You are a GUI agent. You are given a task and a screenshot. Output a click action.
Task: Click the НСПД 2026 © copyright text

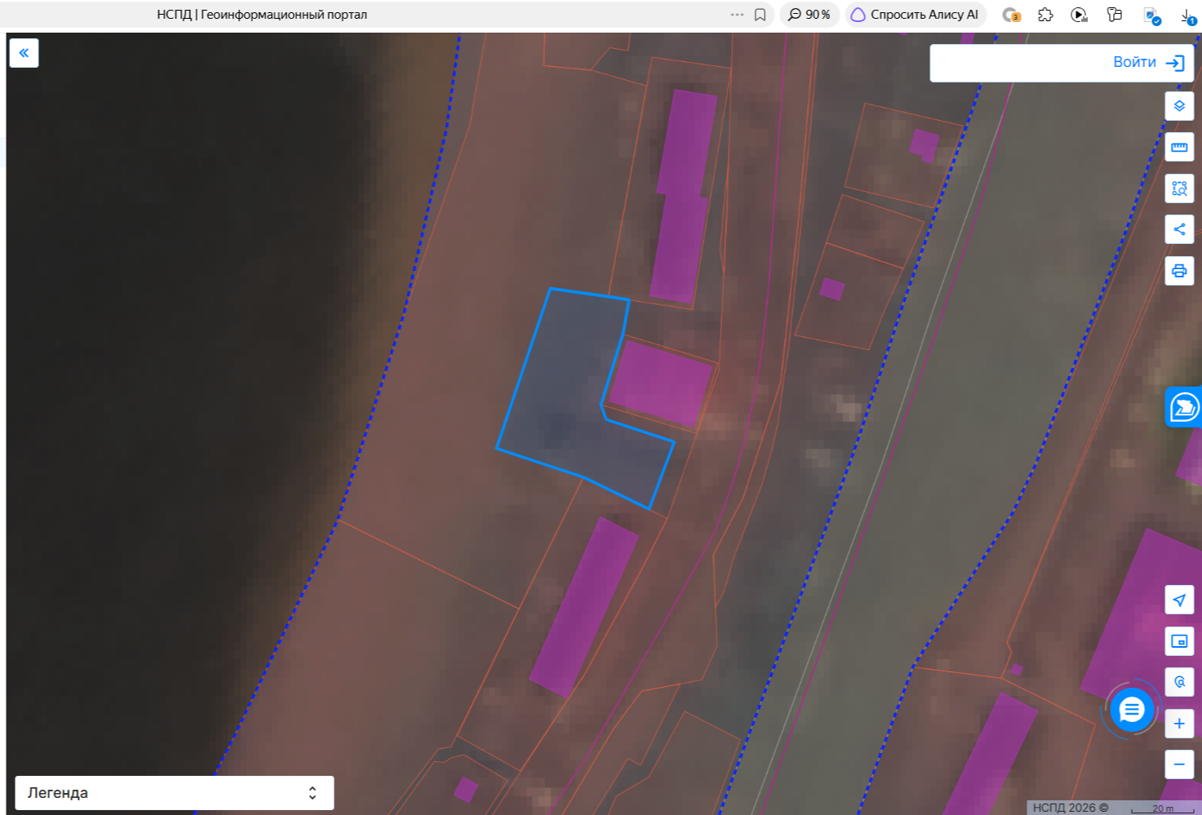(1071, 808)
